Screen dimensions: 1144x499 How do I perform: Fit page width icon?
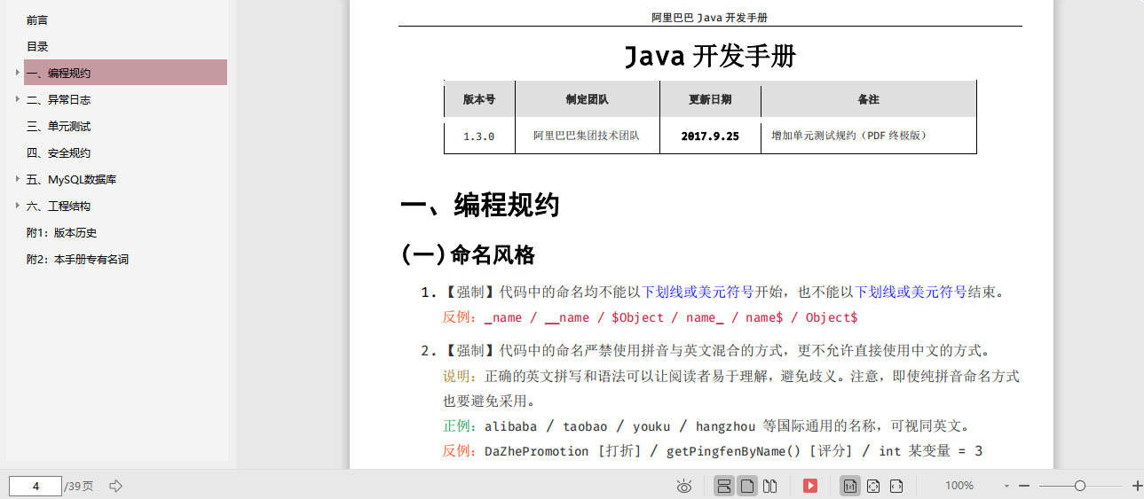[896, 486]
